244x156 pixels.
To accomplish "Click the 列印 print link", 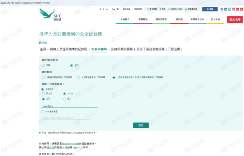I will [45, 43].
